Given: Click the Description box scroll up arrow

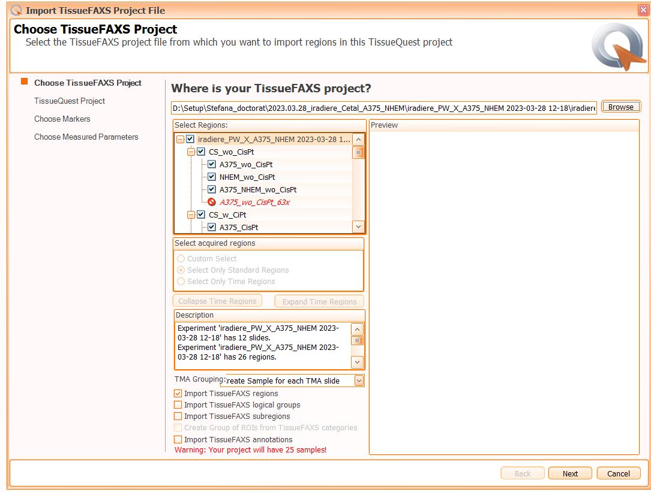Looking at the screenshot, I should tap(358, 330).
